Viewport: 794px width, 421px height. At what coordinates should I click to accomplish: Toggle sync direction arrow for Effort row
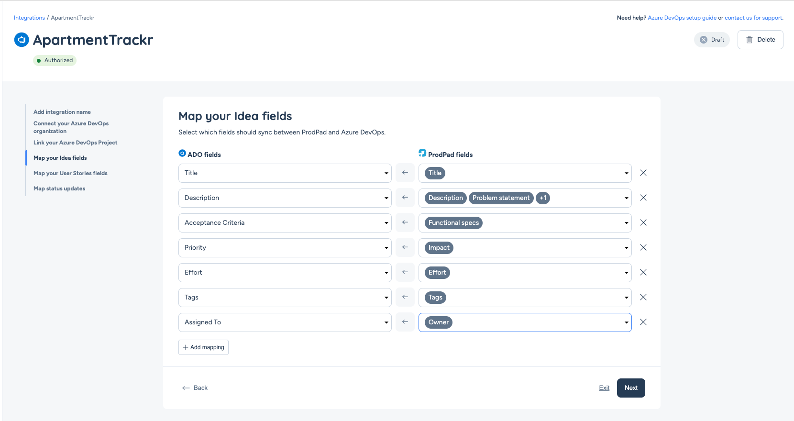click(405, 272)
